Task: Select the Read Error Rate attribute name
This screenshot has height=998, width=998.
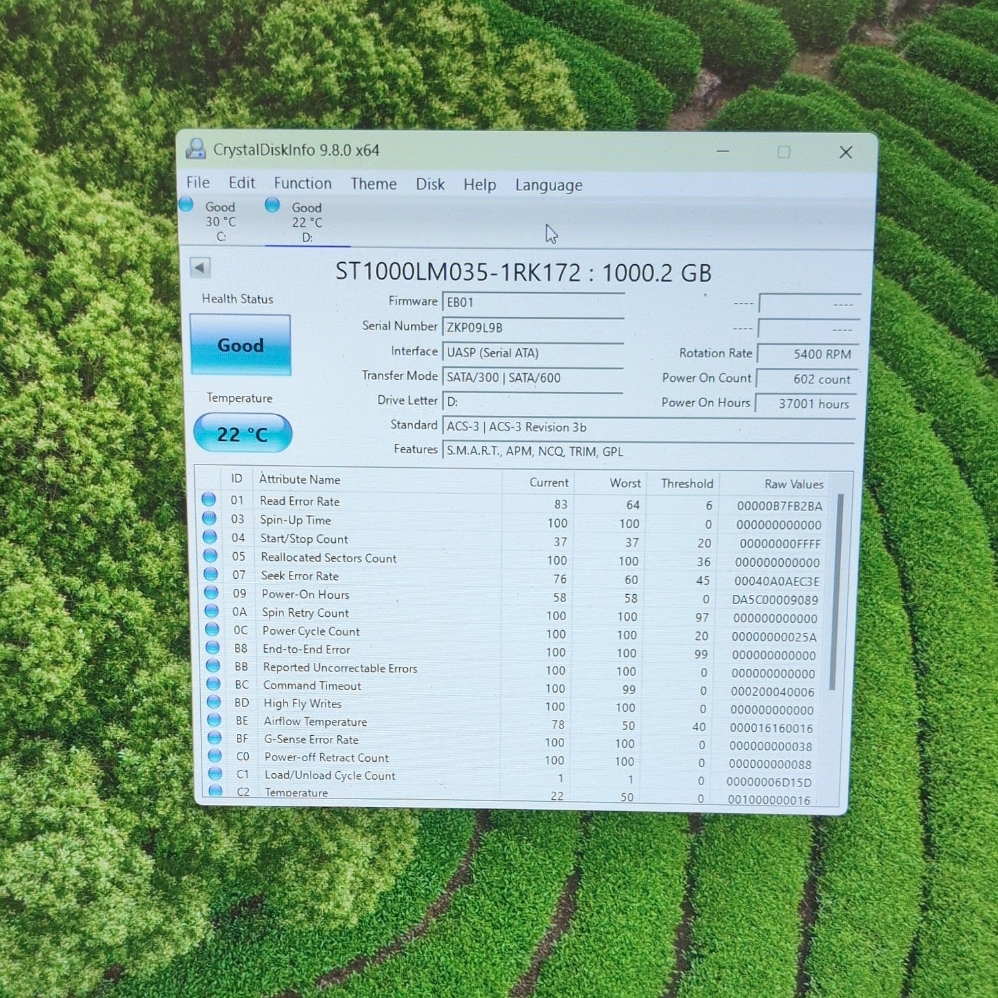Action: point(299,501)
